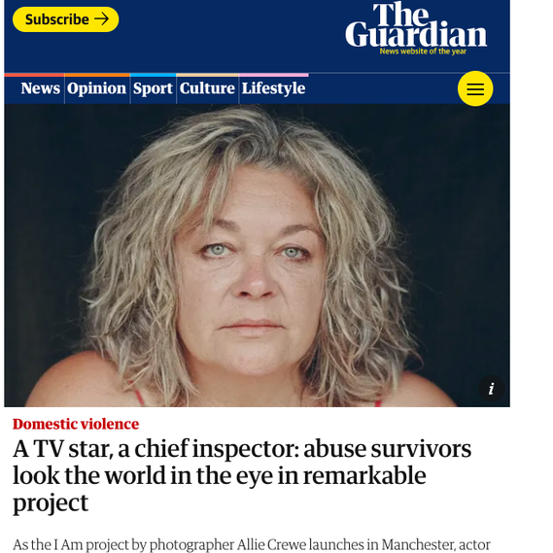Go to the Lifestyle section

[273, 88]
